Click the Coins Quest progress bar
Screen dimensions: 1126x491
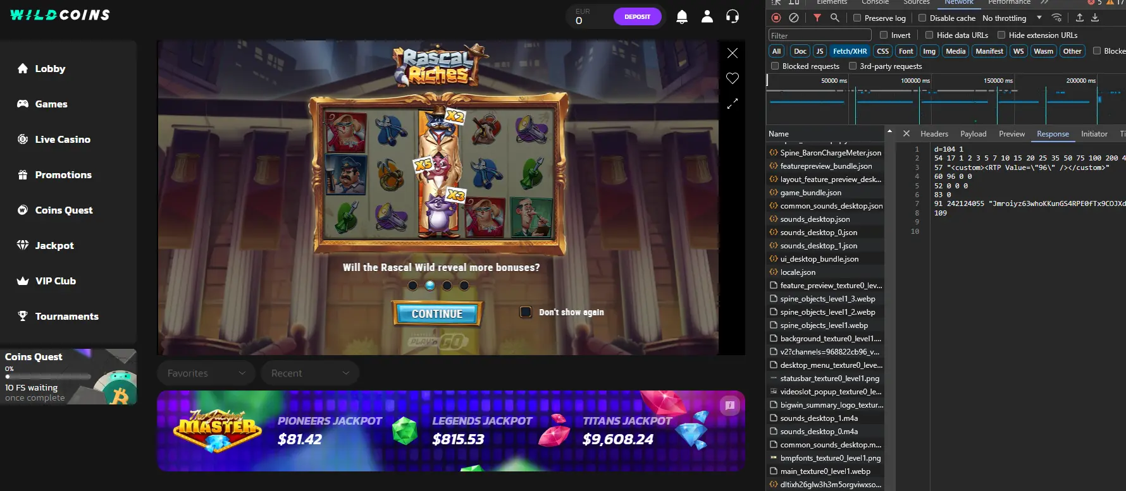(x=48, y=377)
